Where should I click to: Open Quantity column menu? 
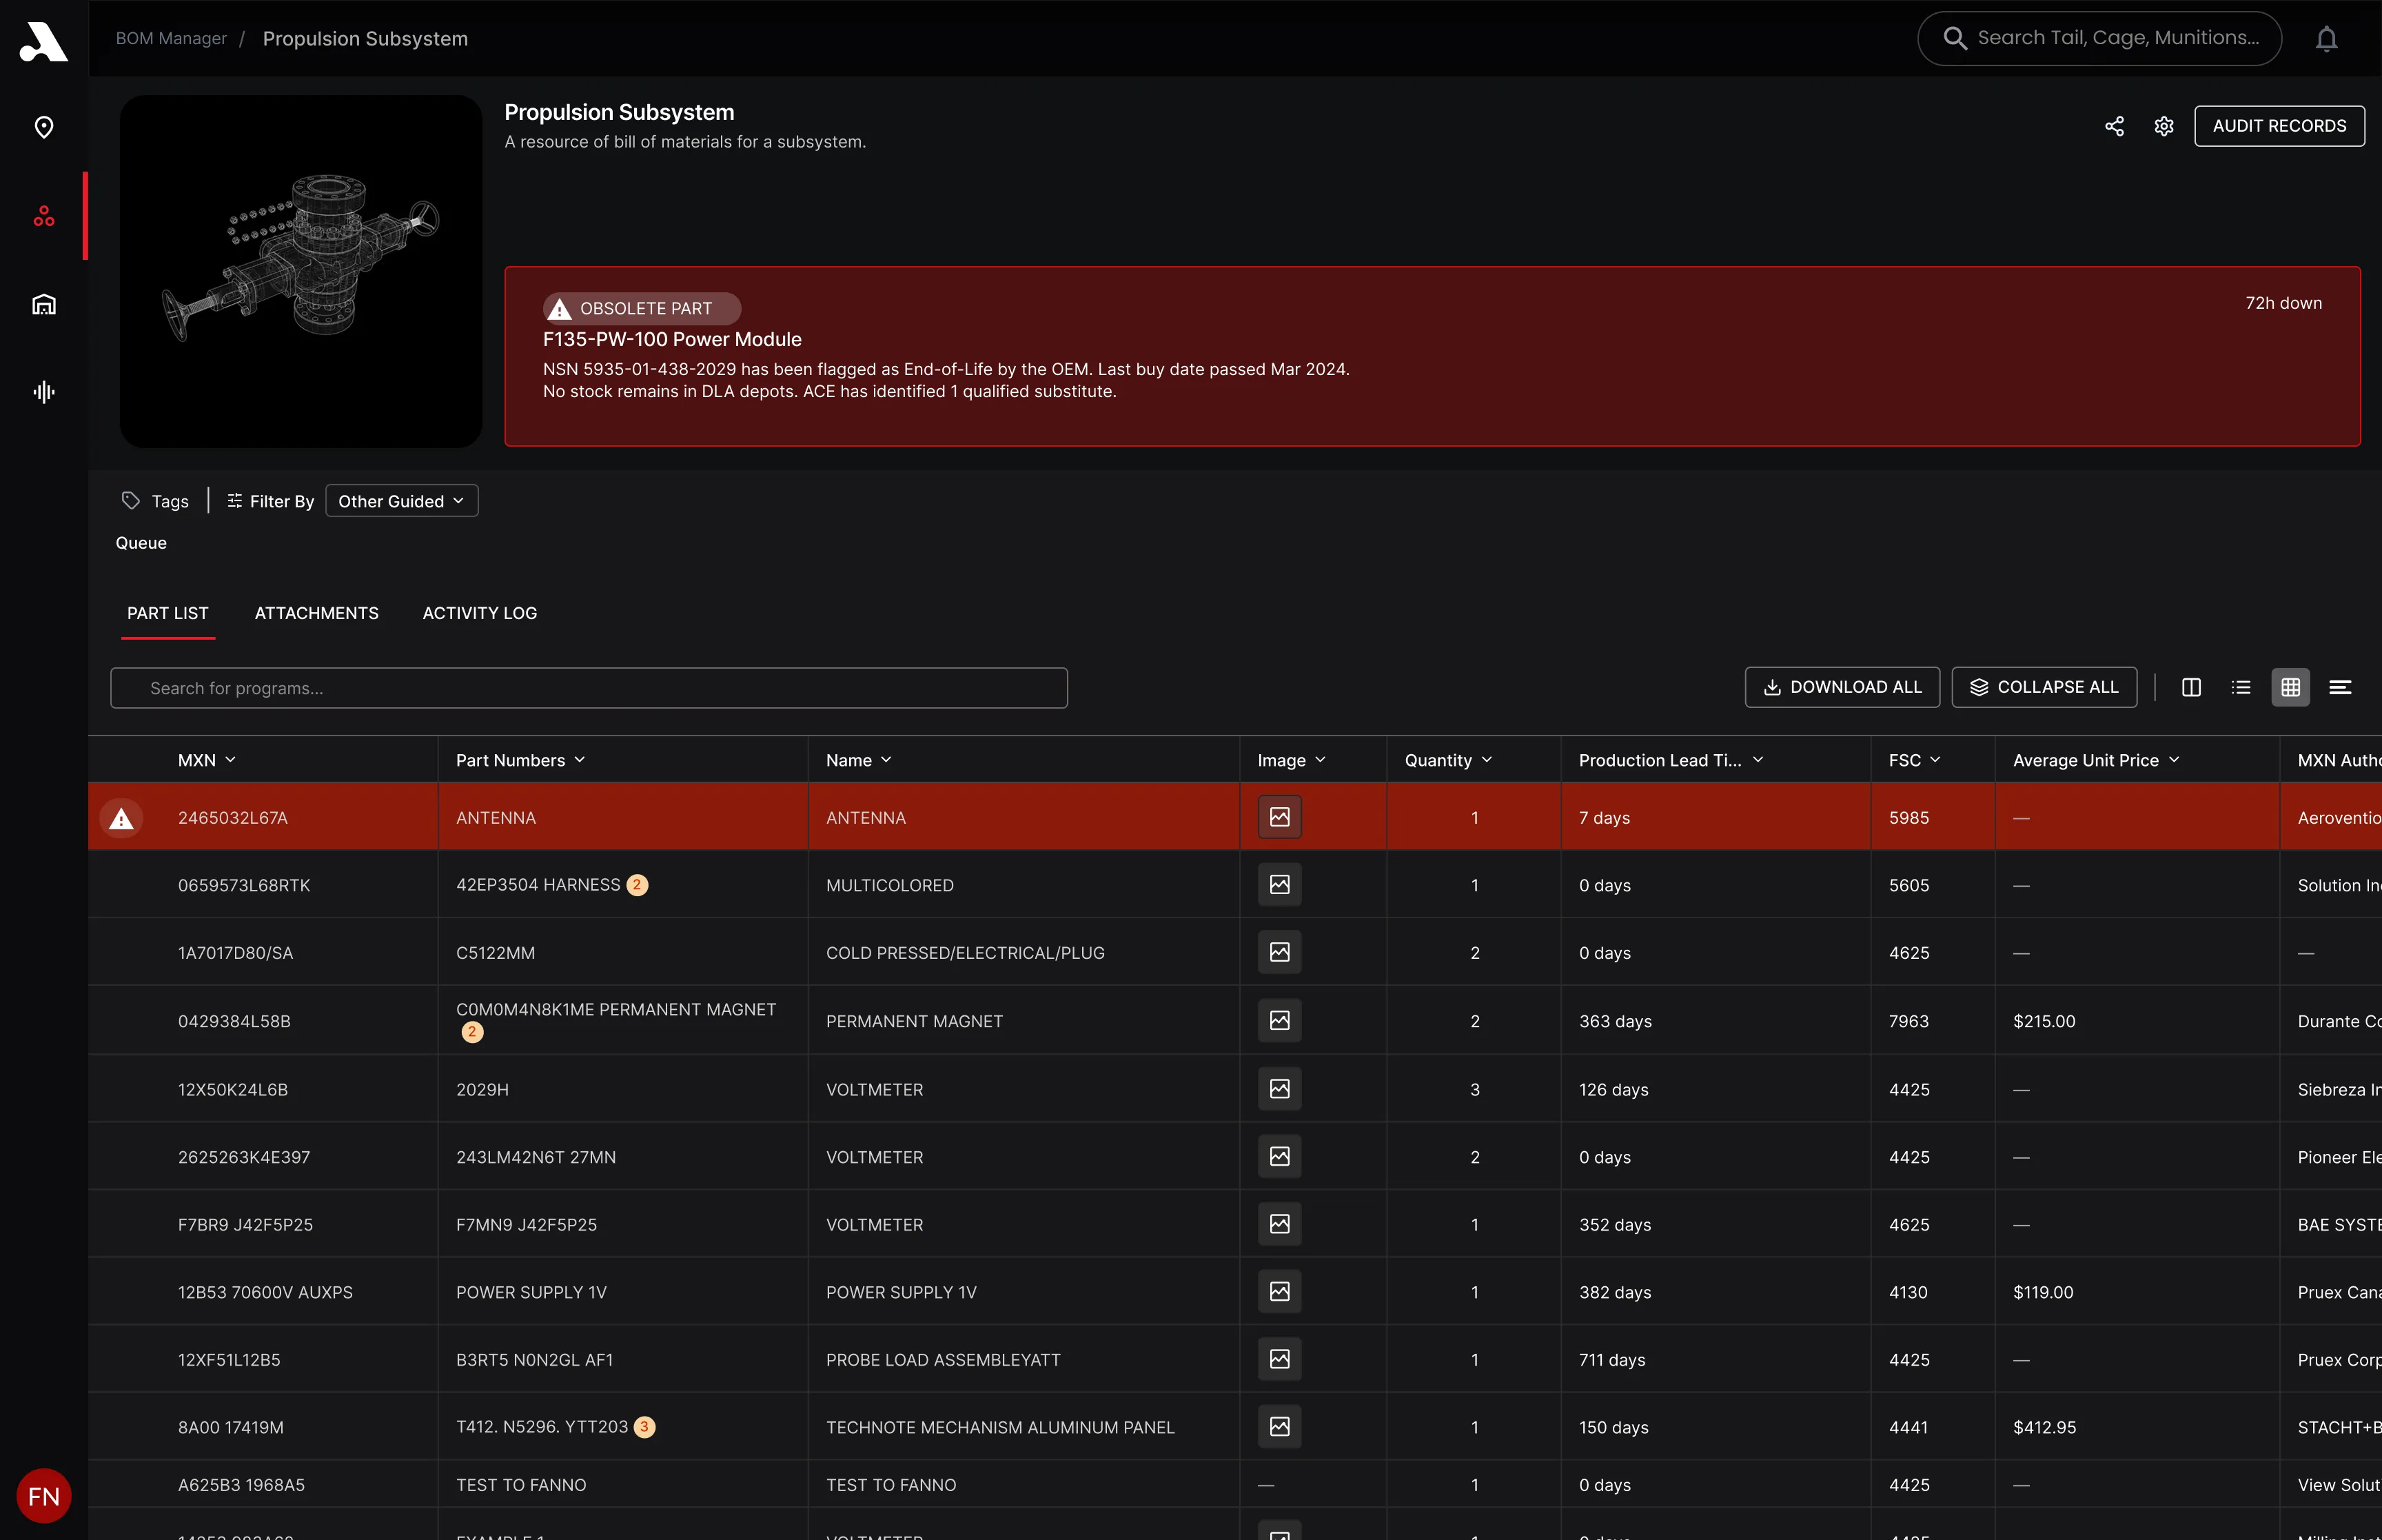[x=1487, y=760]
